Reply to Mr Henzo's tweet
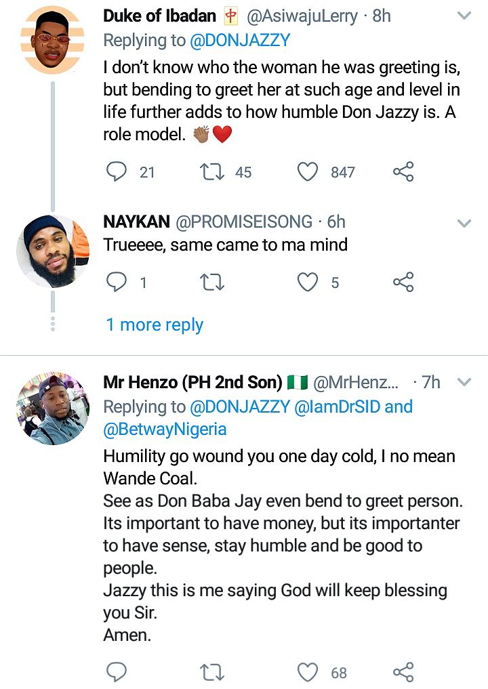This screenshot has height=689, width=488. (117, 672)
